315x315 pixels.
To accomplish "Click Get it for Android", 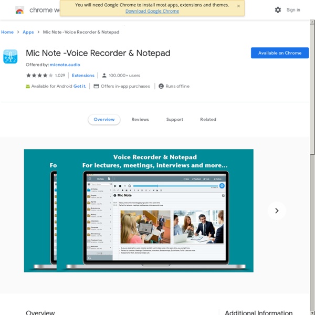I will pyautogui.click(x=80, y=86).
